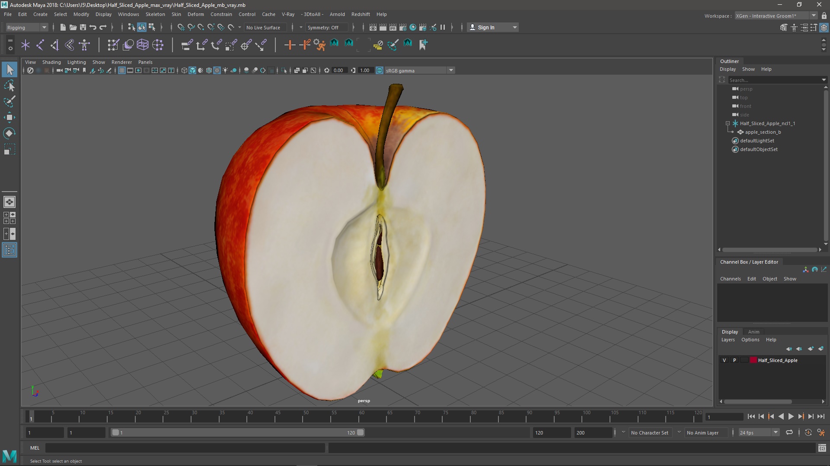Step to next key
830x466 pixels.
[801, 416]
